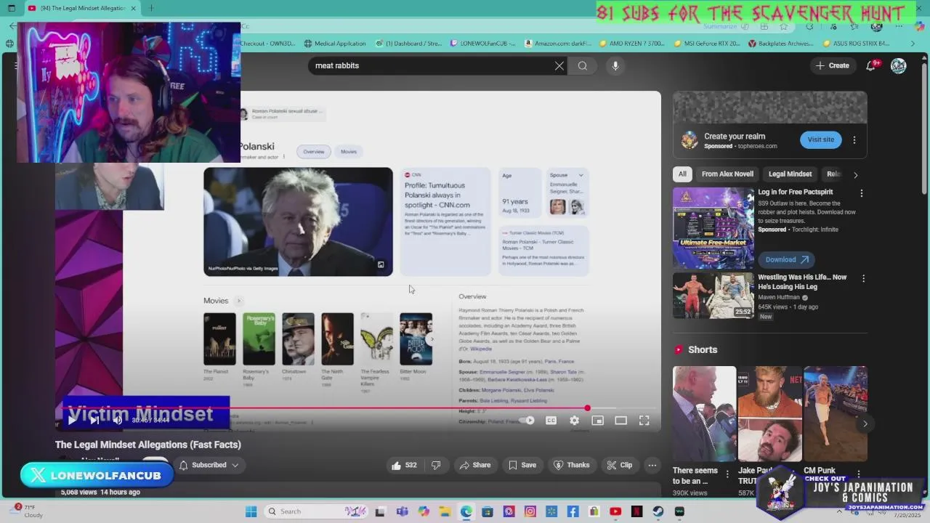Share the video
This screenshot has width=930, height=523.
point(474,465)
